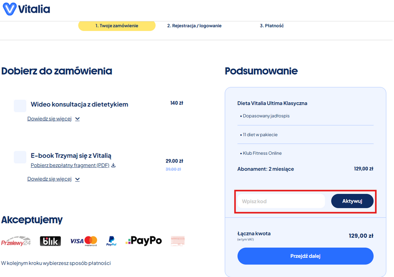Go to 2. Rejestracja / logowanie step

tap(194, 26)
